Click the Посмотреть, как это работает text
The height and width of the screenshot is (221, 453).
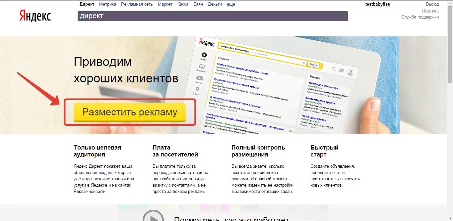[231, 218]
